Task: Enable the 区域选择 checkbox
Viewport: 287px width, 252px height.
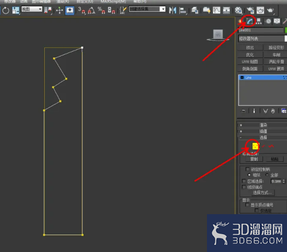Action: pos(244,181)
